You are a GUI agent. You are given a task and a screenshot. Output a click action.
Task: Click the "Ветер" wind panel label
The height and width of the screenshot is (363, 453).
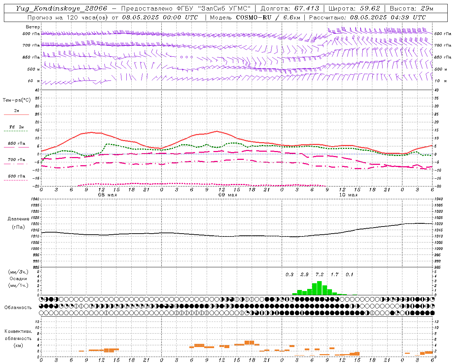33,27
